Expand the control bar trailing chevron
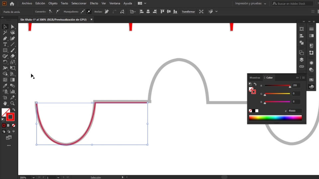The image size is (319, 179). point(216,12)
